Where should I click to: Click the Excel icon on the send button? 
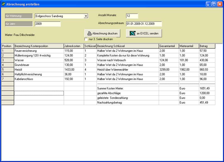132,33
